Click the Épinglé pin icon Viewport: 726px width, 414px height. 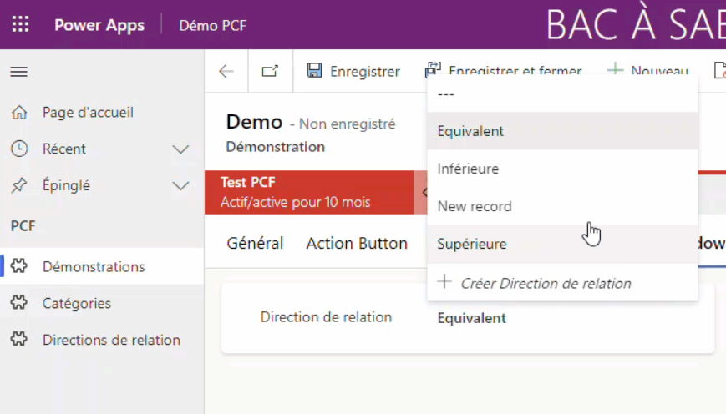coord(19,185)
